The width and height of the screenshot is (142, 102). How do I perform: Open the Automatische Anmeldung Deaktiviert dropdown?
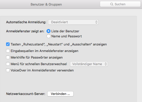click(x=73, y=22)
